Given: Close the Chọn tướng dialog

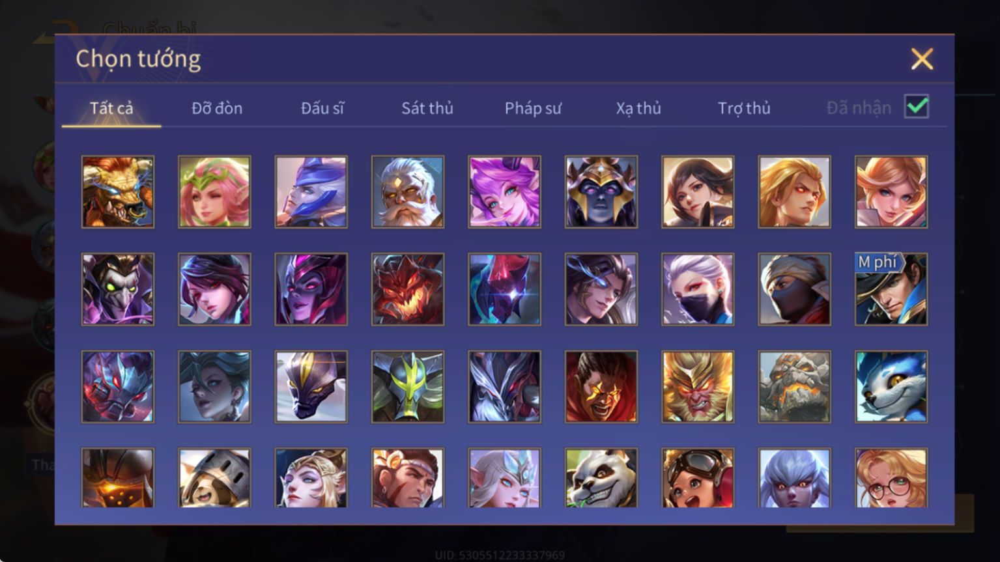Looking at the screenshot, I should 922,59.
